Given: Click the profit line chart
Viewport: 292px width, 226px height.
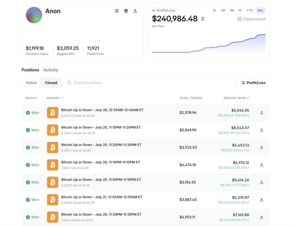Looking at the screenshot, I should pyautogui.click(x=209, y=44).
